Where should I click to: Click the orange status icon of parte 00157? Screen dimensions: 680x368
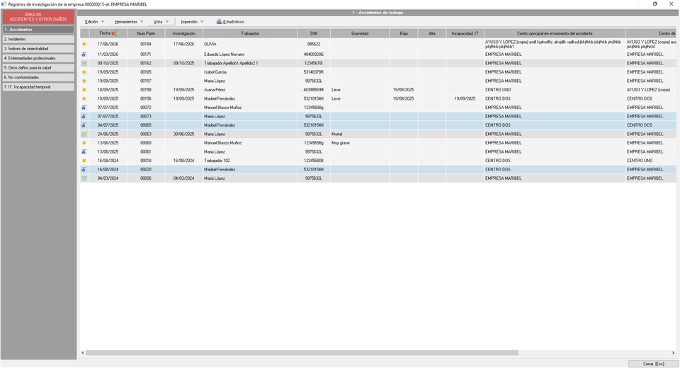pyautogui.click(x=84, y=81)
